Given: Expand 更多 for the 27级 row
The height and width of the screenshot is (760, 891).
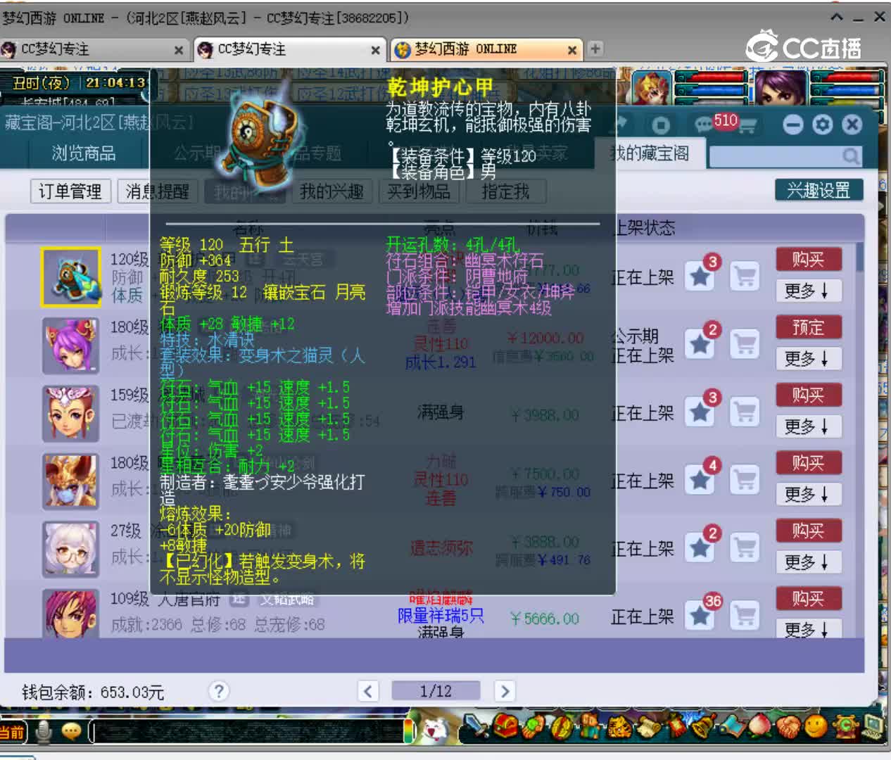Looking at the screenshot, I should (x=807, y=562).
